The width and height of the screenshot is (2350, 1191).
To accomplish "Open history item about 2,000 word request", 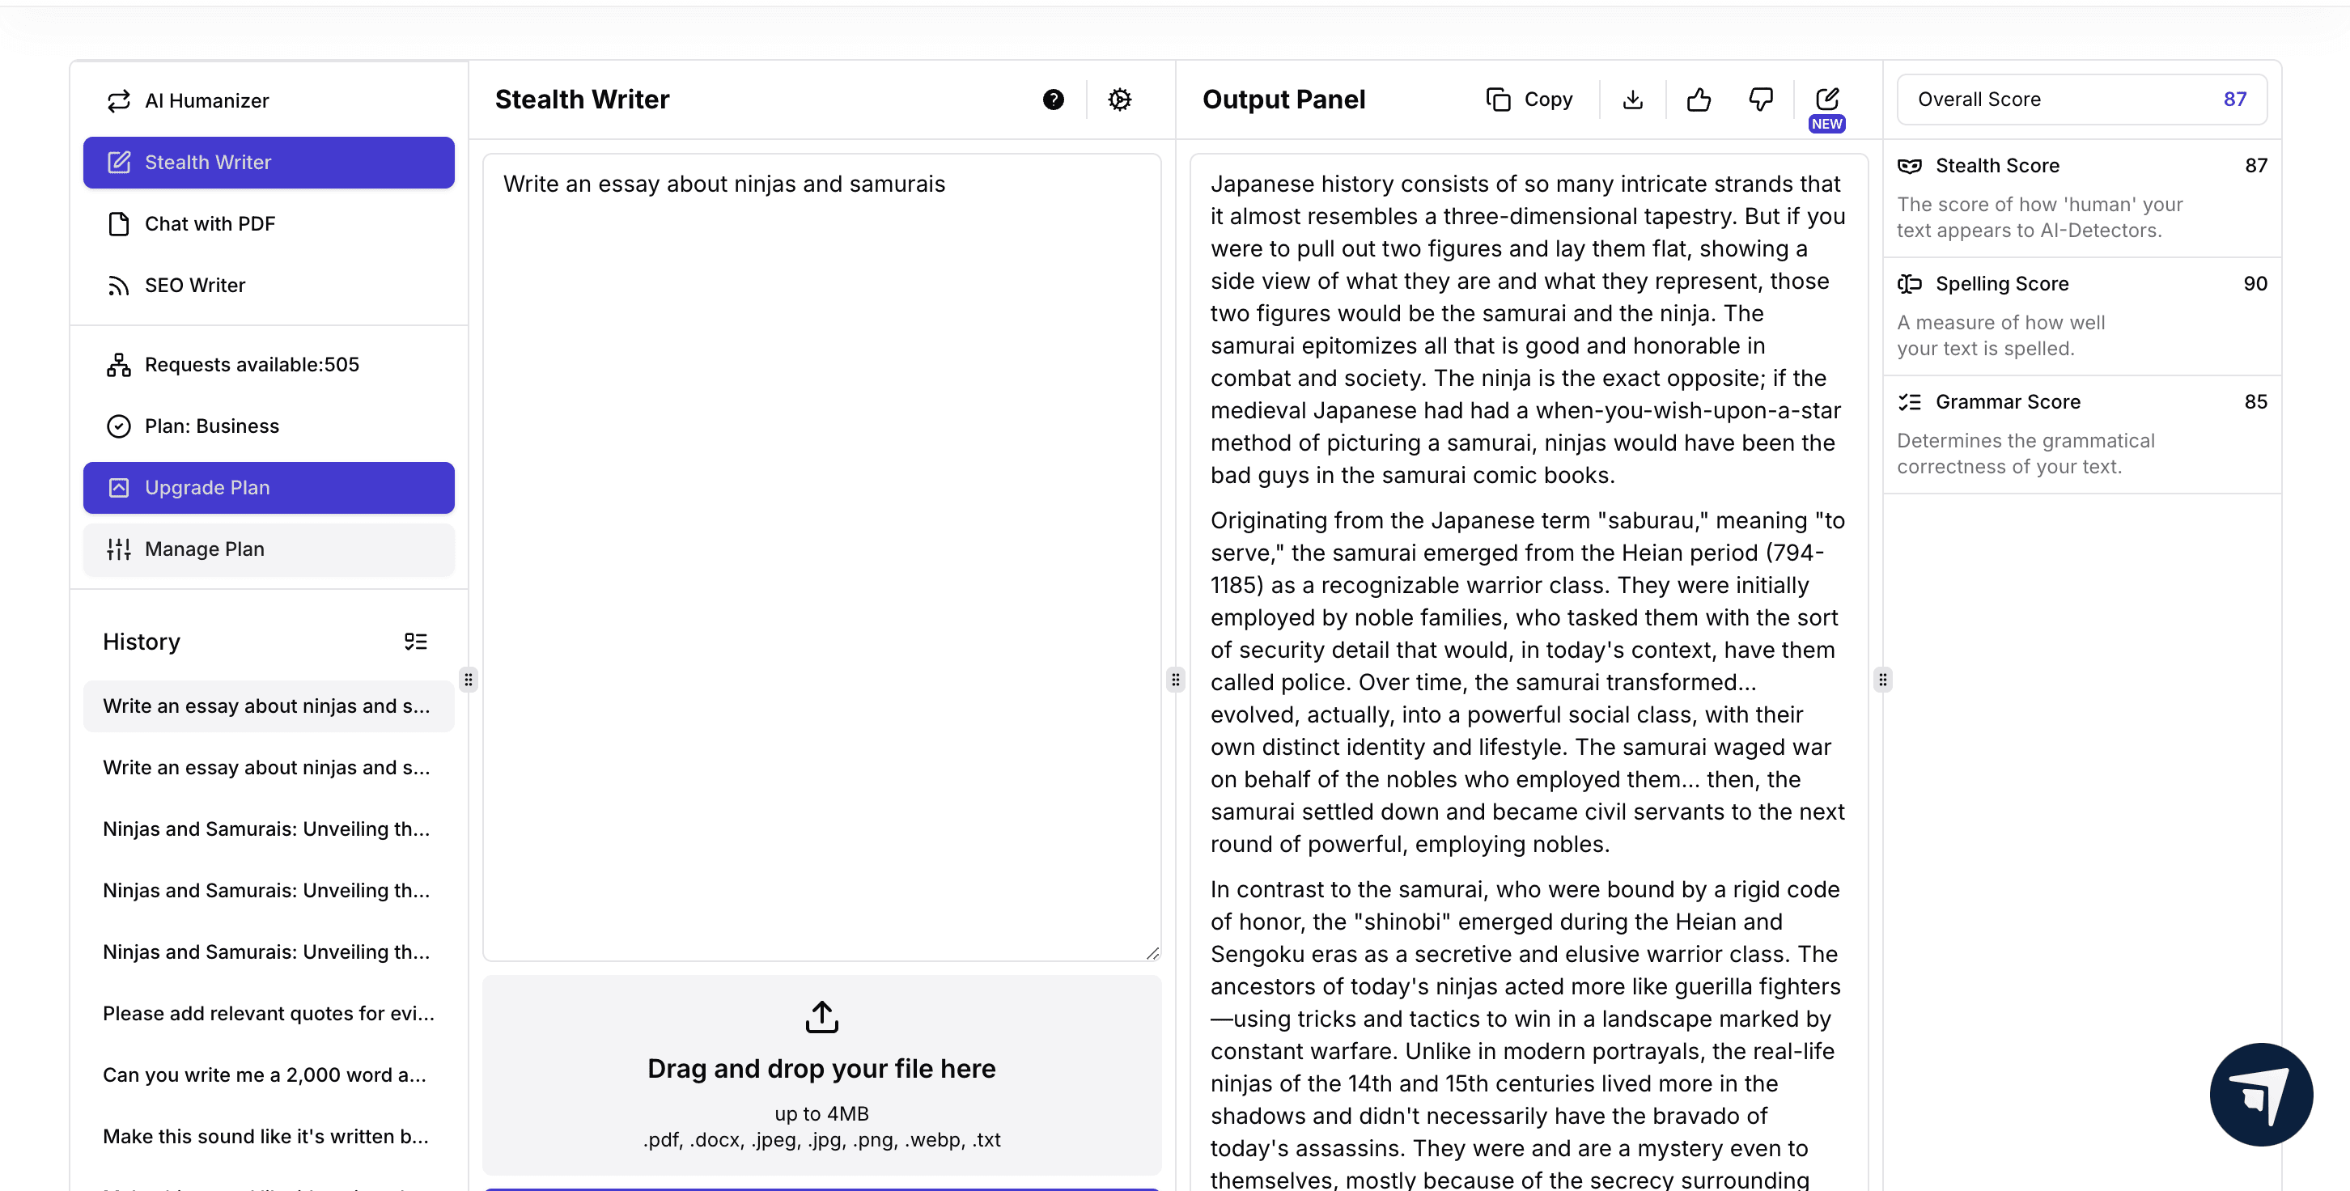I will (265, 1074).
